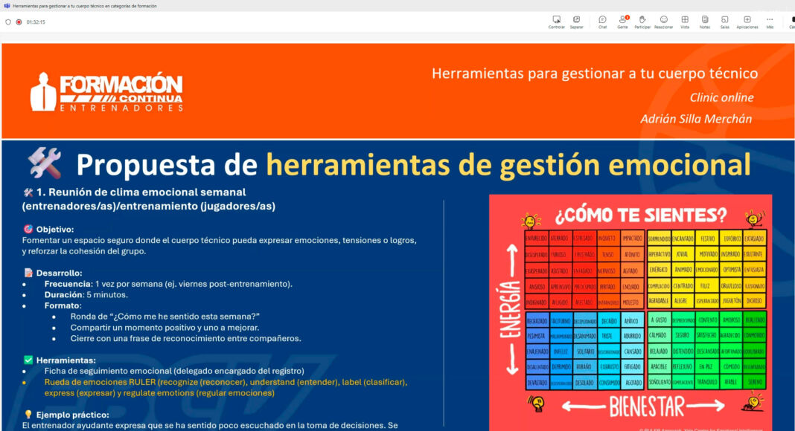The width and height of the screenshot is (795, 431).
Task: Open the Salas breakout rooms
Action: point(725,22)
